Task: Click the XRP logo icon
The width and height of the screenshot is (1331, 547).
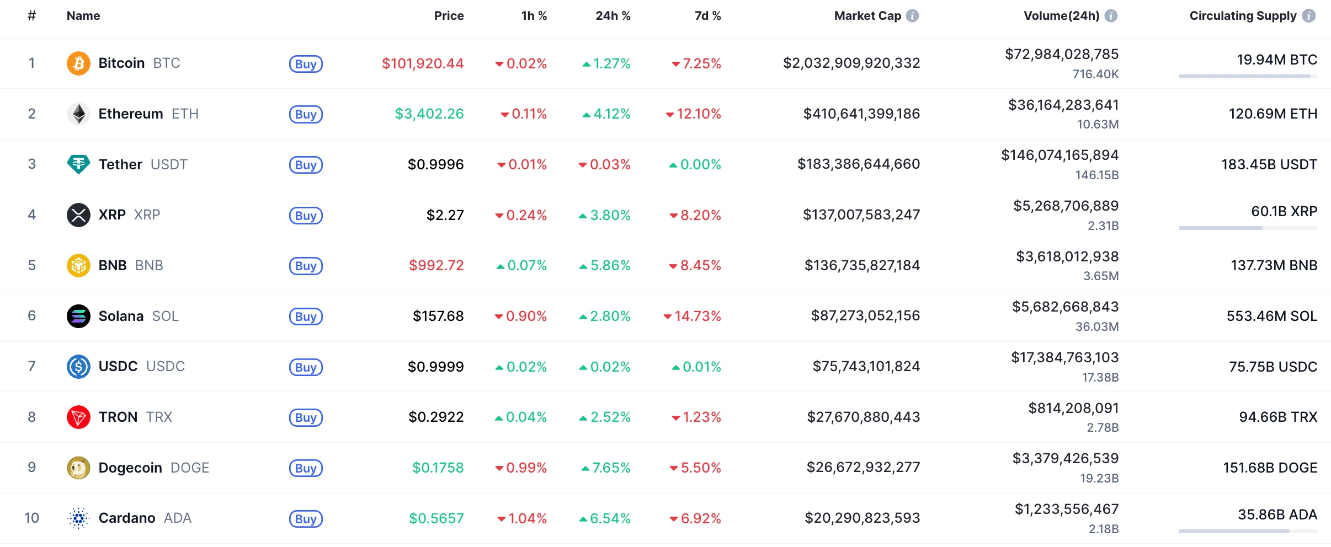Action: [78, 215]
